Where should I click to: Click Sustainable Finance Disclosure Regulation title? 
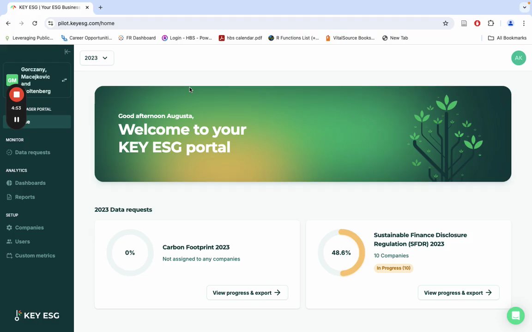point(420,239)
